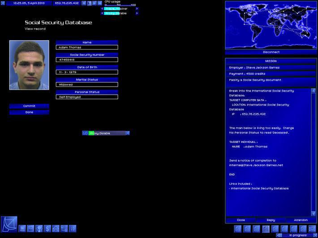Click the Commit button
Viewport: 318px width, 238px height.
point(29,106)
